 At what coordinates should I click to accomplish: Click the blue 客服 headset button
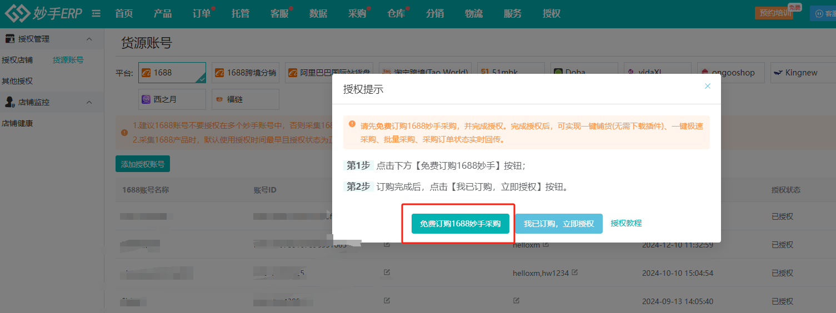tap(823, 13)
